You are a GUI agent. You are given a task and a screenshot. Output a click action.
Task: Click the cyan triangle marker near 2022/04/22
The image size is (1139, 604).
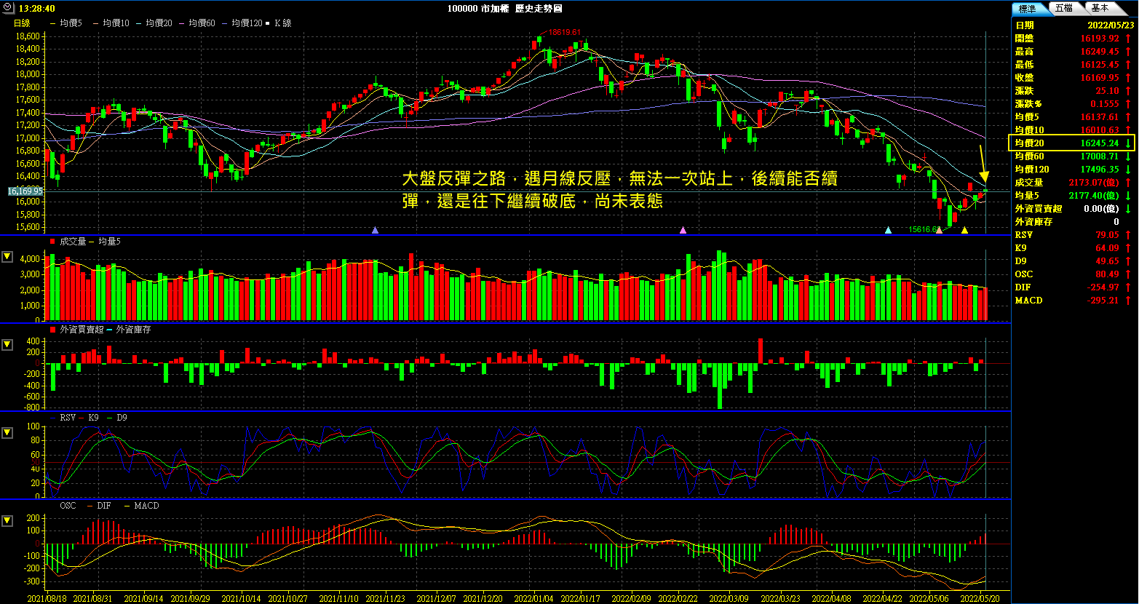pos(888,230)
